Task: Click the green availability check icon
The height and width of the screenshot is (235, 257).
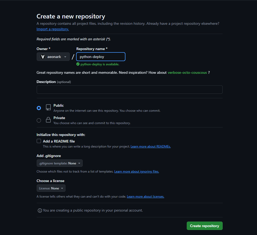Action: pyautogui.click(x=78, y=64)
